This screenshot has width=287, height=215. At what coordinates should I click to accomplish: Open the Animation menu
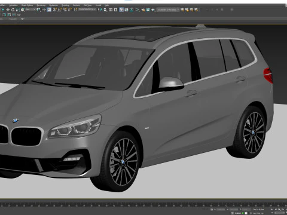click(13, 5)
